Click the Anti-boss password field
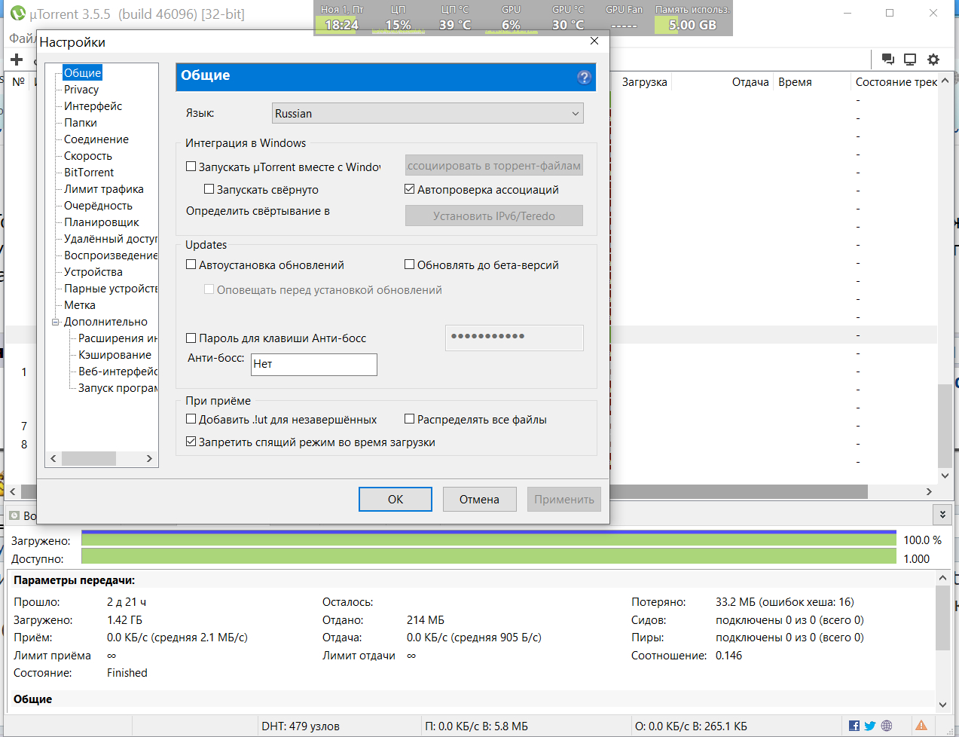This screenshot has height=737, width=959. [515, 338]
